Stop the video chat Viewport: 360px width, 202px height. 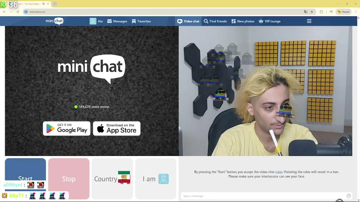click(x=69, y=179)
